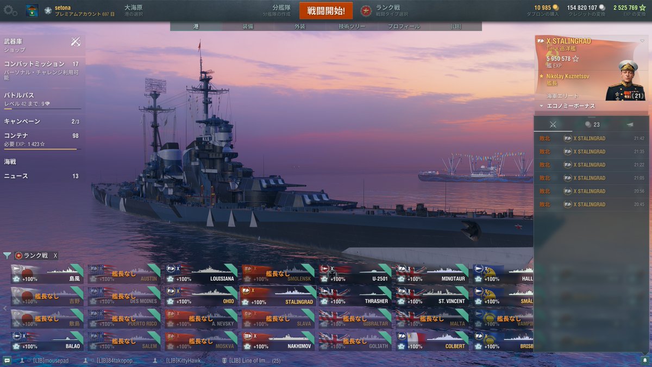Open the notifications bell icon

point(644,360)
